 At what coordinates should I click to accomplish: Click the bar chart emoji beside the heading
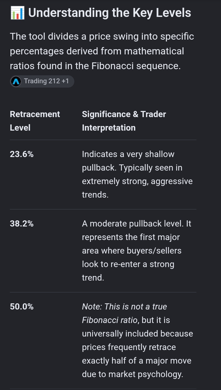pos(17,13)
